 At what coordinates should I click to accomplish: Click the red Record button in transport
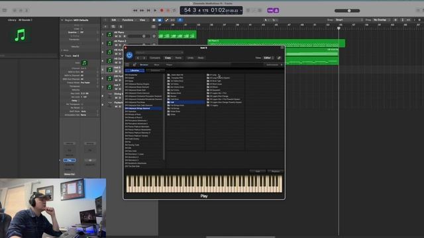coord(162,11)
